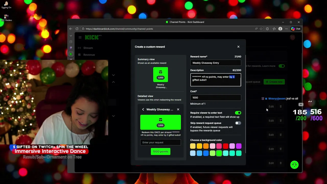327x184 pixels.
Task: Click the Create new reward button
Action: pos(274,82)
